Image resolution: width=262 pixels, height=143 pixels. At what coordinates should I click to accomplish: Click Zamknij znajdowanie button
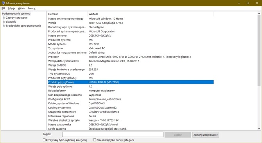pos(206,135)
